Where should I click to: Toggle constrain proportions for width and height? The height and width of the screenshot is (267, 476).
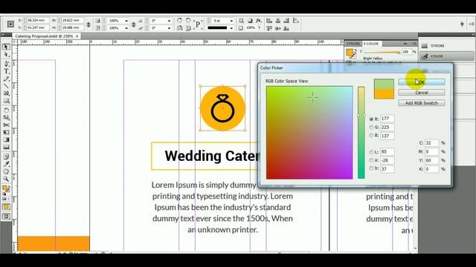89,24
